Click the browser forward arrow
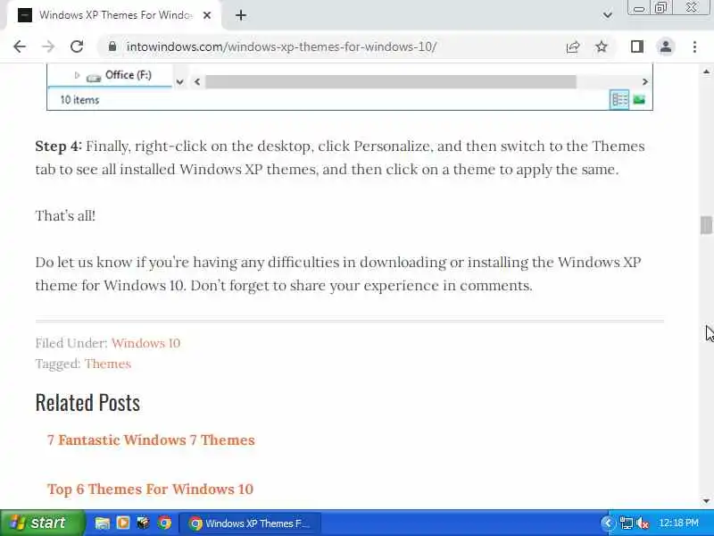 click(x=48, y=46)
